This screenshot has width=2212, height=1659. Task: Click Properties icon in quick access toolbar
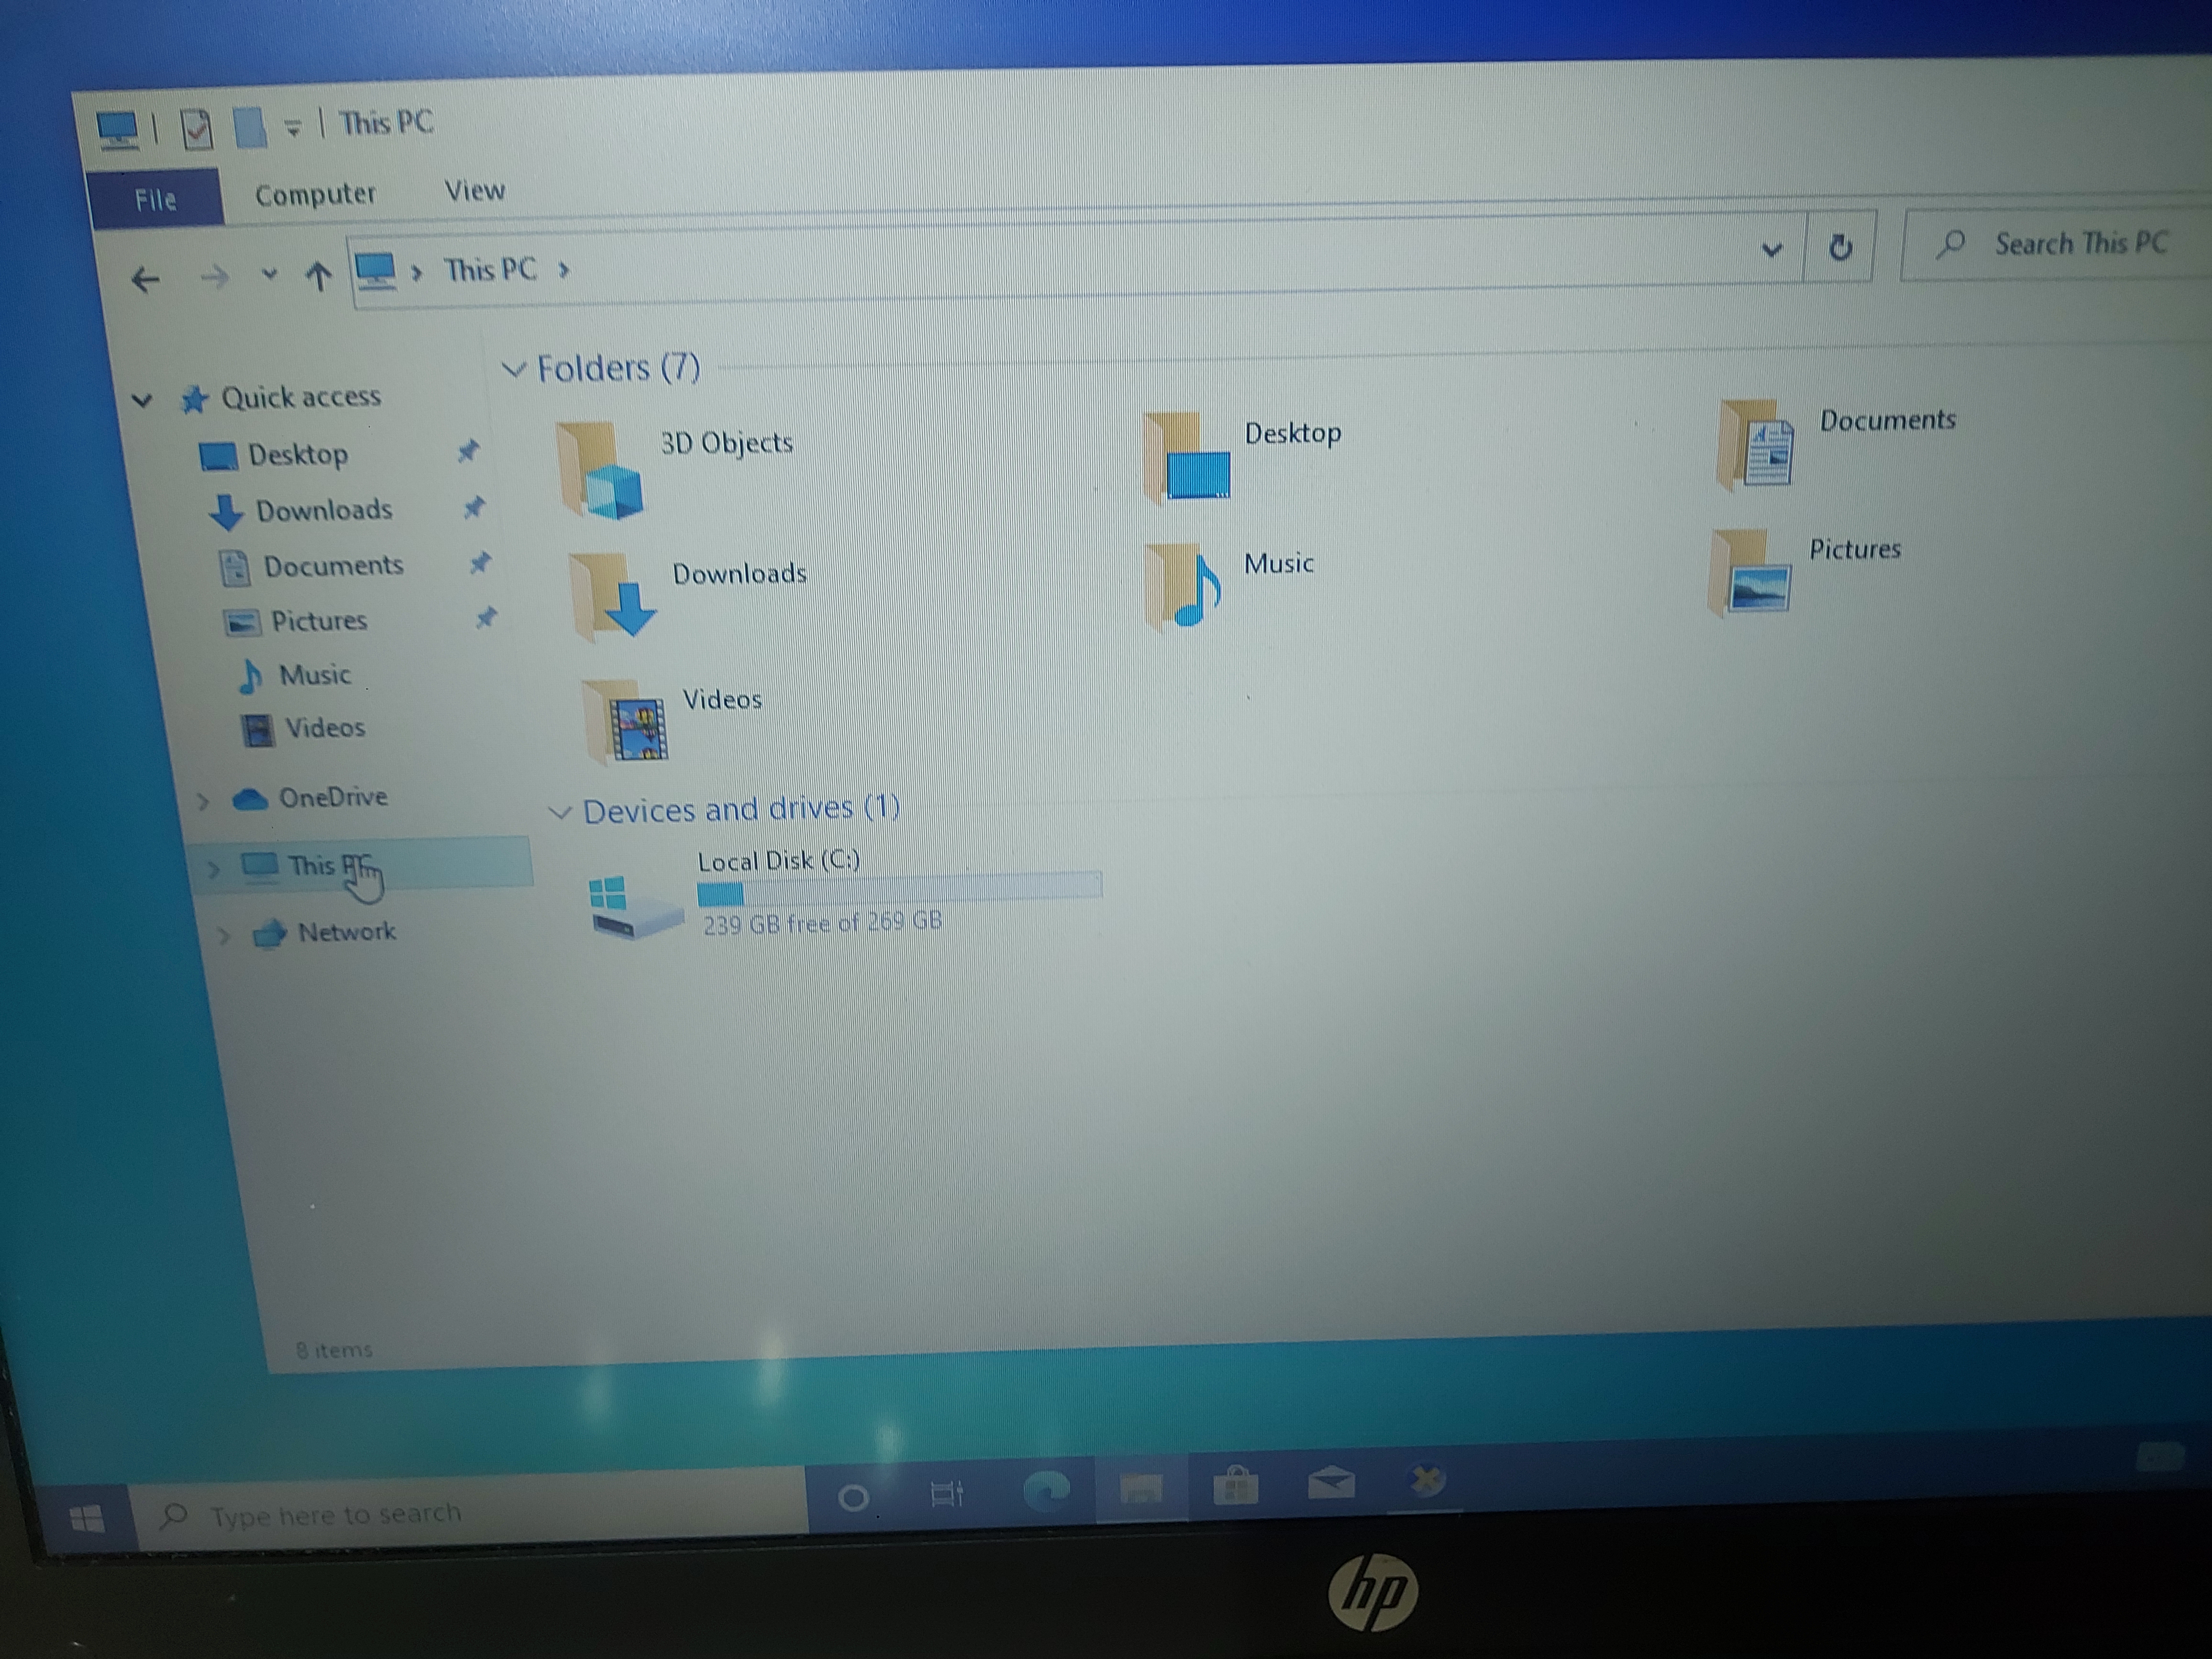(x=197, y=129)
